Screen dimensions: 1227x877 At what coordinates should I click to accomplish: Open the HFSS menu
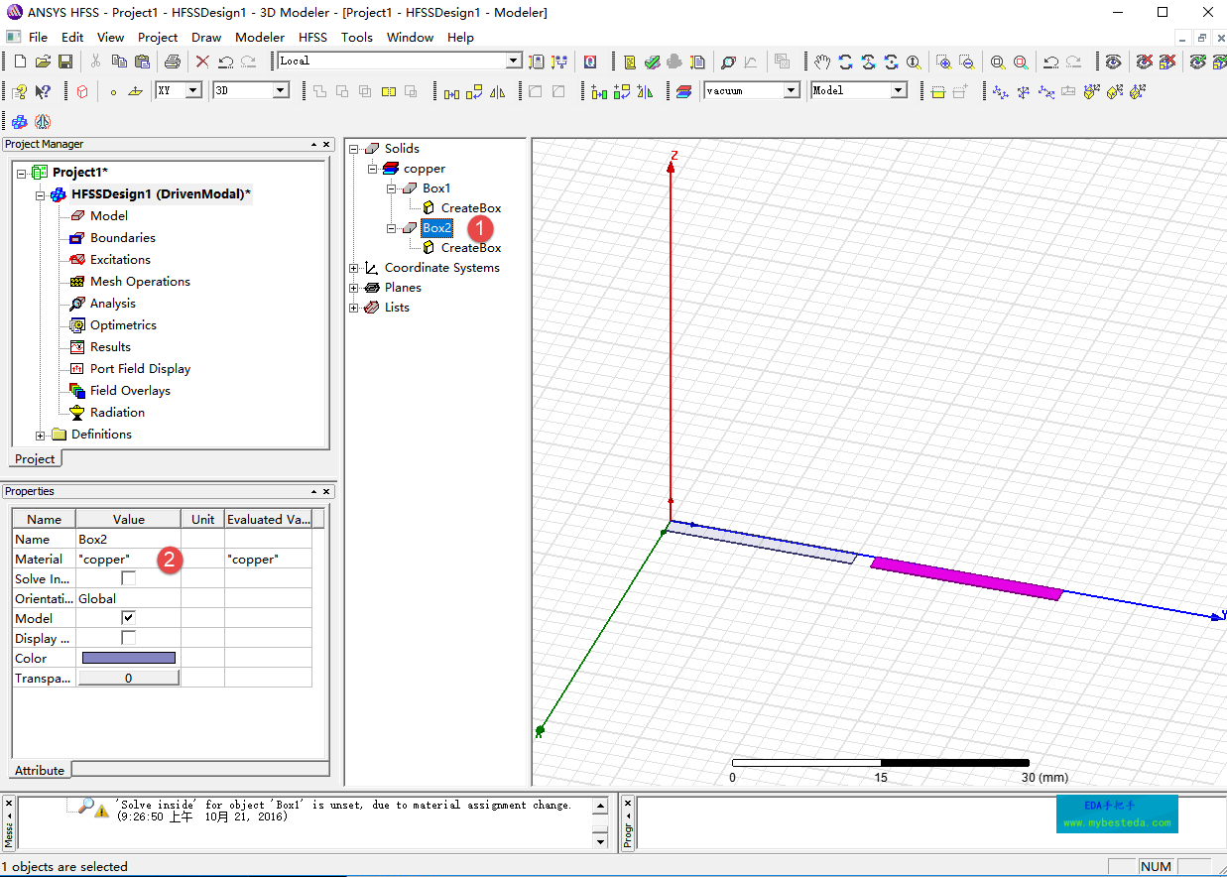click(312, 37)
